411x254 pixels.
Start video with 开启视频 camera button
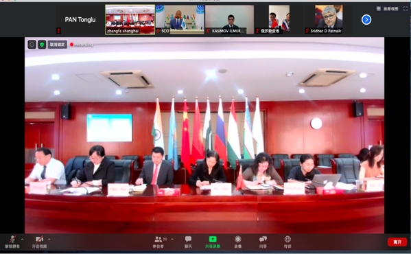point(39,242)
